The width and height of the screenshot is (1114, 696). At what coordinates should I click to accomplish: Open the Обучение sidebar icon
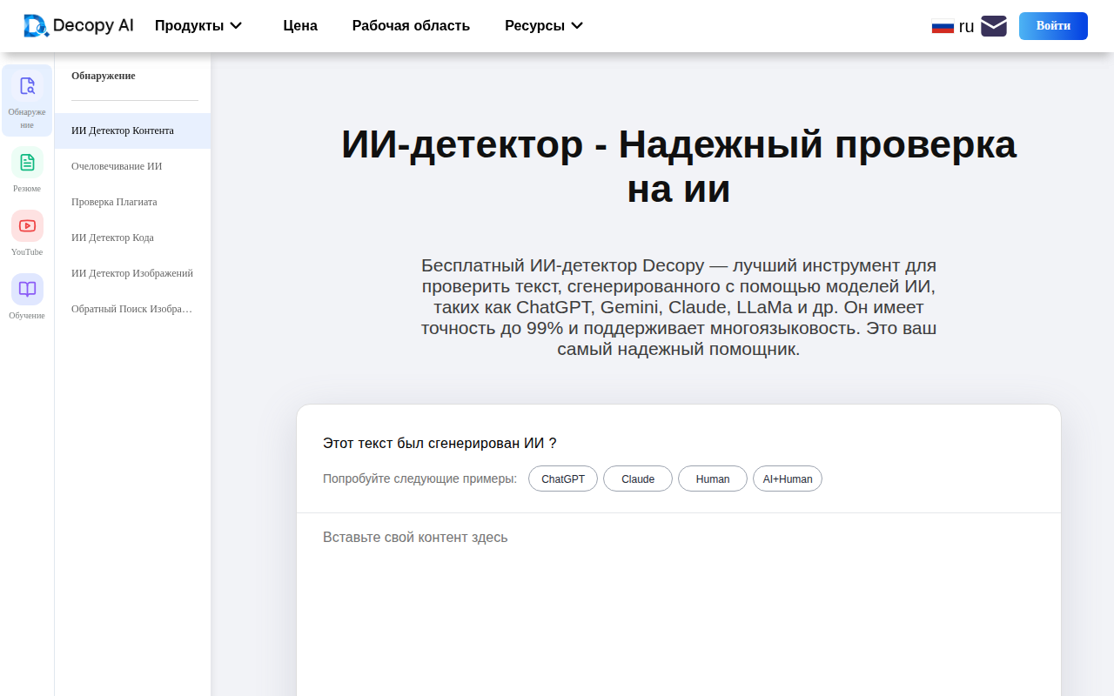pyautogui.click(x=27, y=297)
